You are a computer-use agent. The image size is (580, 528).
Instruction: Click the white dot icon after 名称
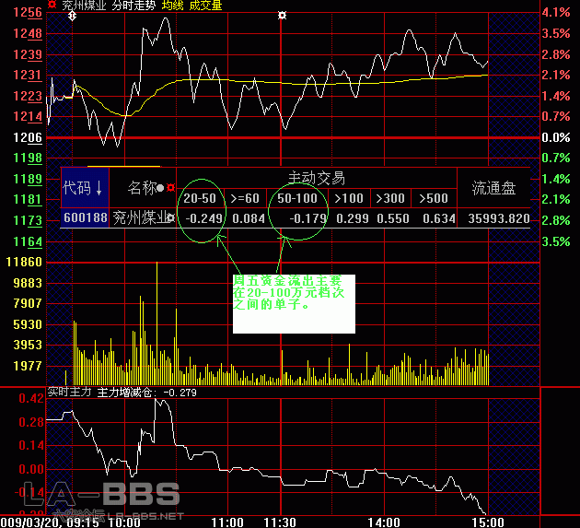pos(161,188)
